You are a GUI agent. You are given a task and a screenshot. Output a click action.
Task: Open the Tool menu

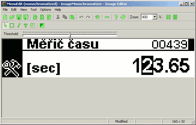point(34,10)
